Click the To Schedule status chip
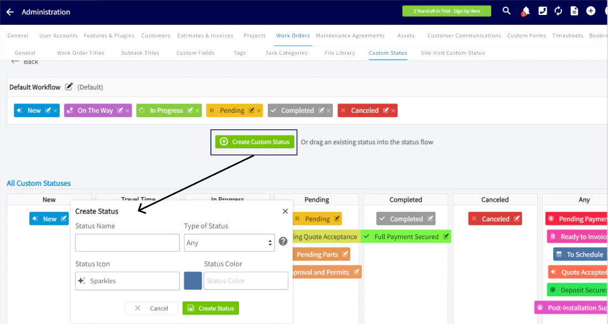This screenshot has height=324, width=608. (x=580, y=254)
